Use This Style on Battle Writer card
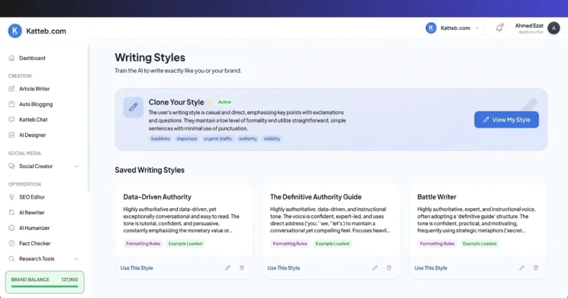Image resolution: width=568 pixels, height=298 pixels. click(x=430, y=268)
